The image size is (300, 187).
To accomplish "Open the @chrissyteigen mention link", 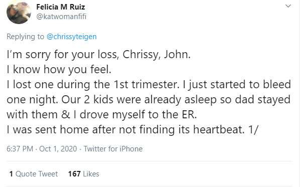I will 72,37.
